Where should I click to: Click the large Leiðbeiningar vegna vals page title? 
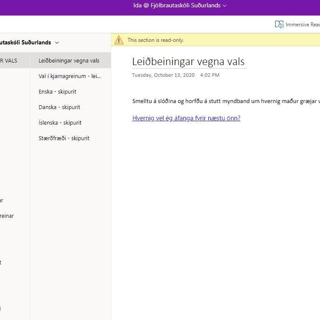click(x=188, y=62)
